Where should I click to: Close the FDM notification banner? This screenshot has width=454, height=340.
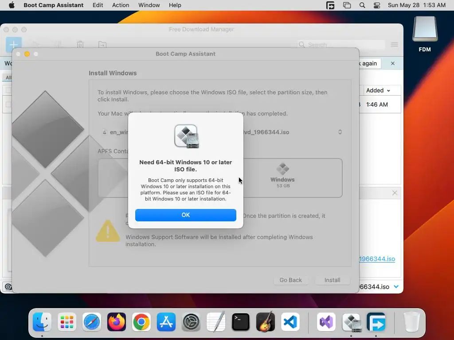[x=393, y=63]
